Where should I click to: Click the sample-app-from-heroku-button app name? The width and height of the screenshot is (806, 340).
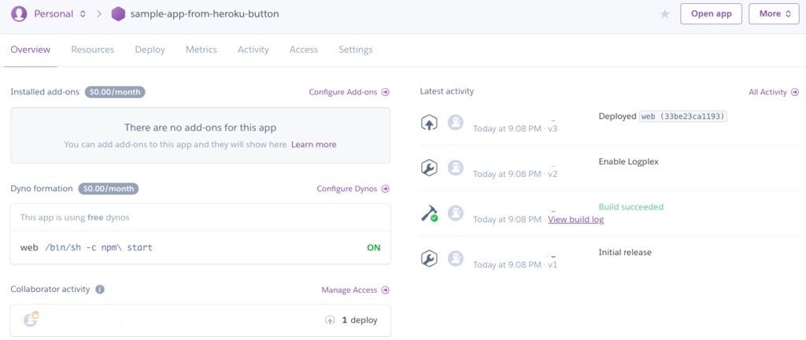point(205,14)
